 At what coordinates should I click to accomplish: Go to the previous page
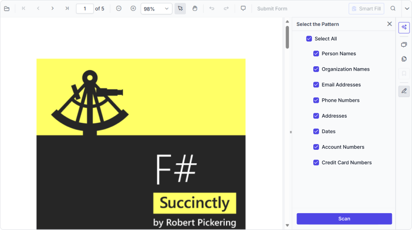pyautogui.click(x=38, y=9)
